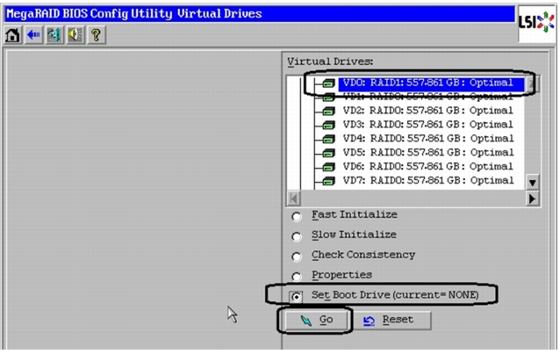Select VD6 RAID0 virtual drive row
Viewport: 560px width, 361px height.
[427, 166]
